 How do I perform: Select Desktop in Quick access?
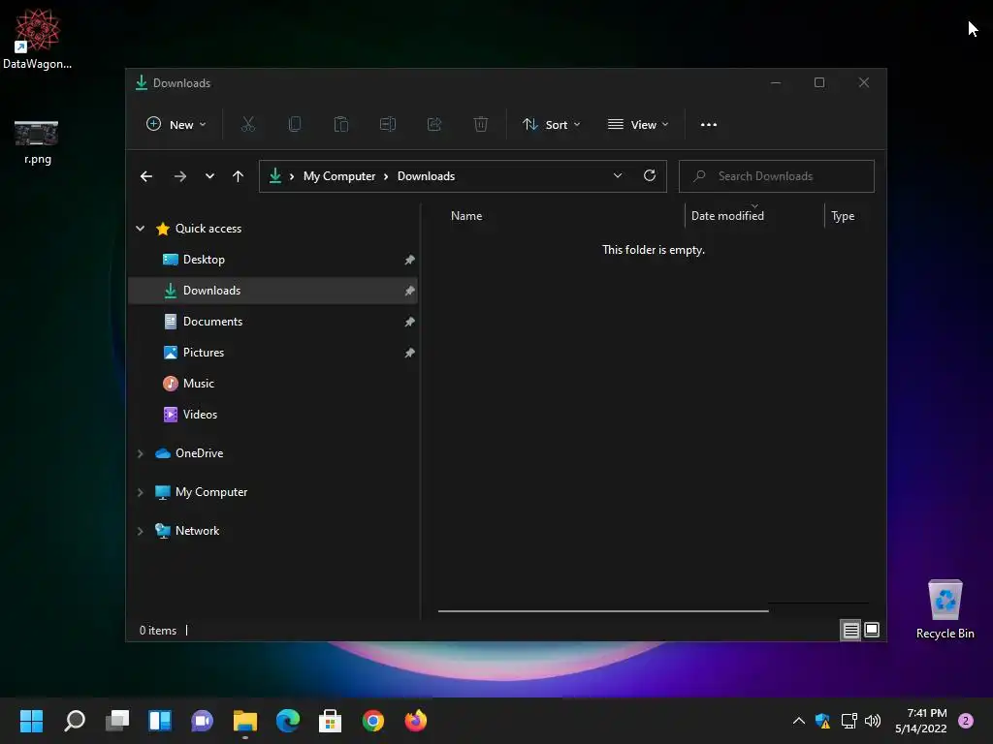click(x=272, y=260)
